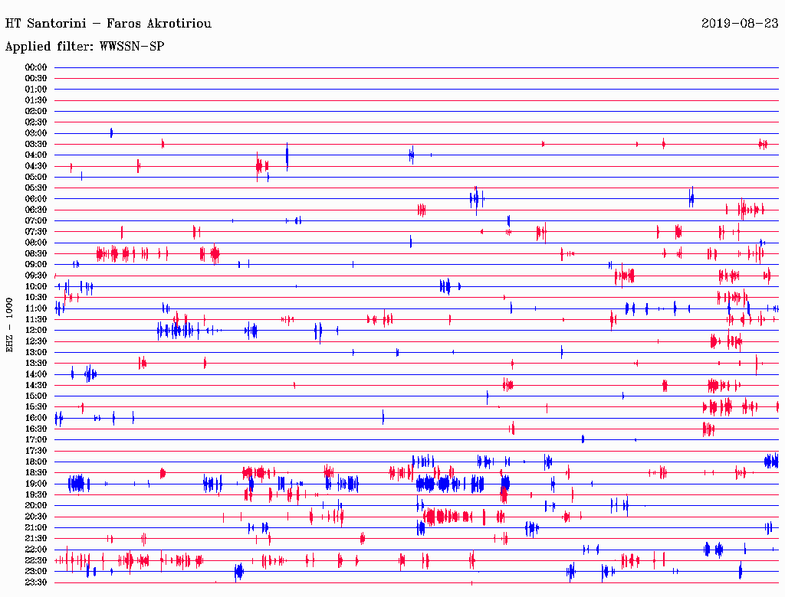Image resolution: width=785 pixels, height=597 pixels.
Task: Click the Applied filter: WWSSN-SP label
Action: point(84,47)
